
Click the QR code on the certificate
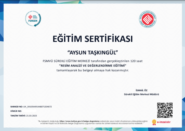[165, 110]
